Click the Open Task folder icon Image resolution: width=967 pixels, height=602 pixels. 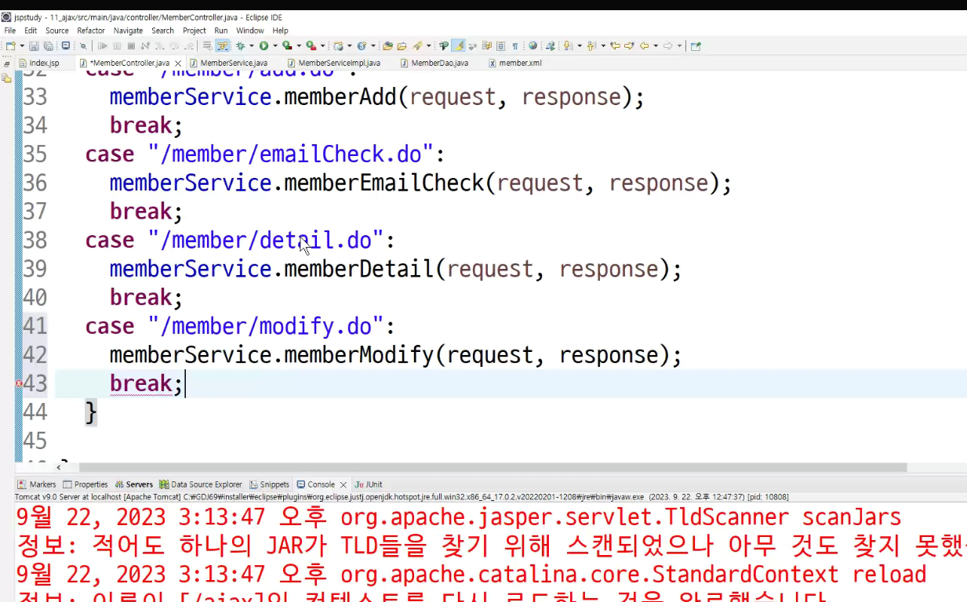pyautogui.click(x=402, y=46)
